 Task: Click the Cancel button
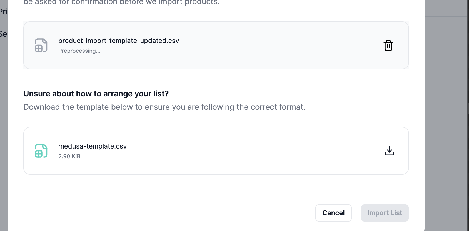[333, 213]
